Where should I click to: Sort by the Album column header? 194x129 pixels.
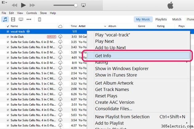point(112,26)
